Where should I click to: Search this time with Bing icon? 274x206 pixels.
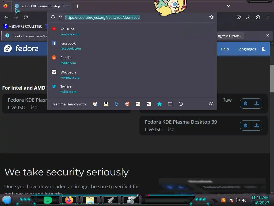click(117, 104)
